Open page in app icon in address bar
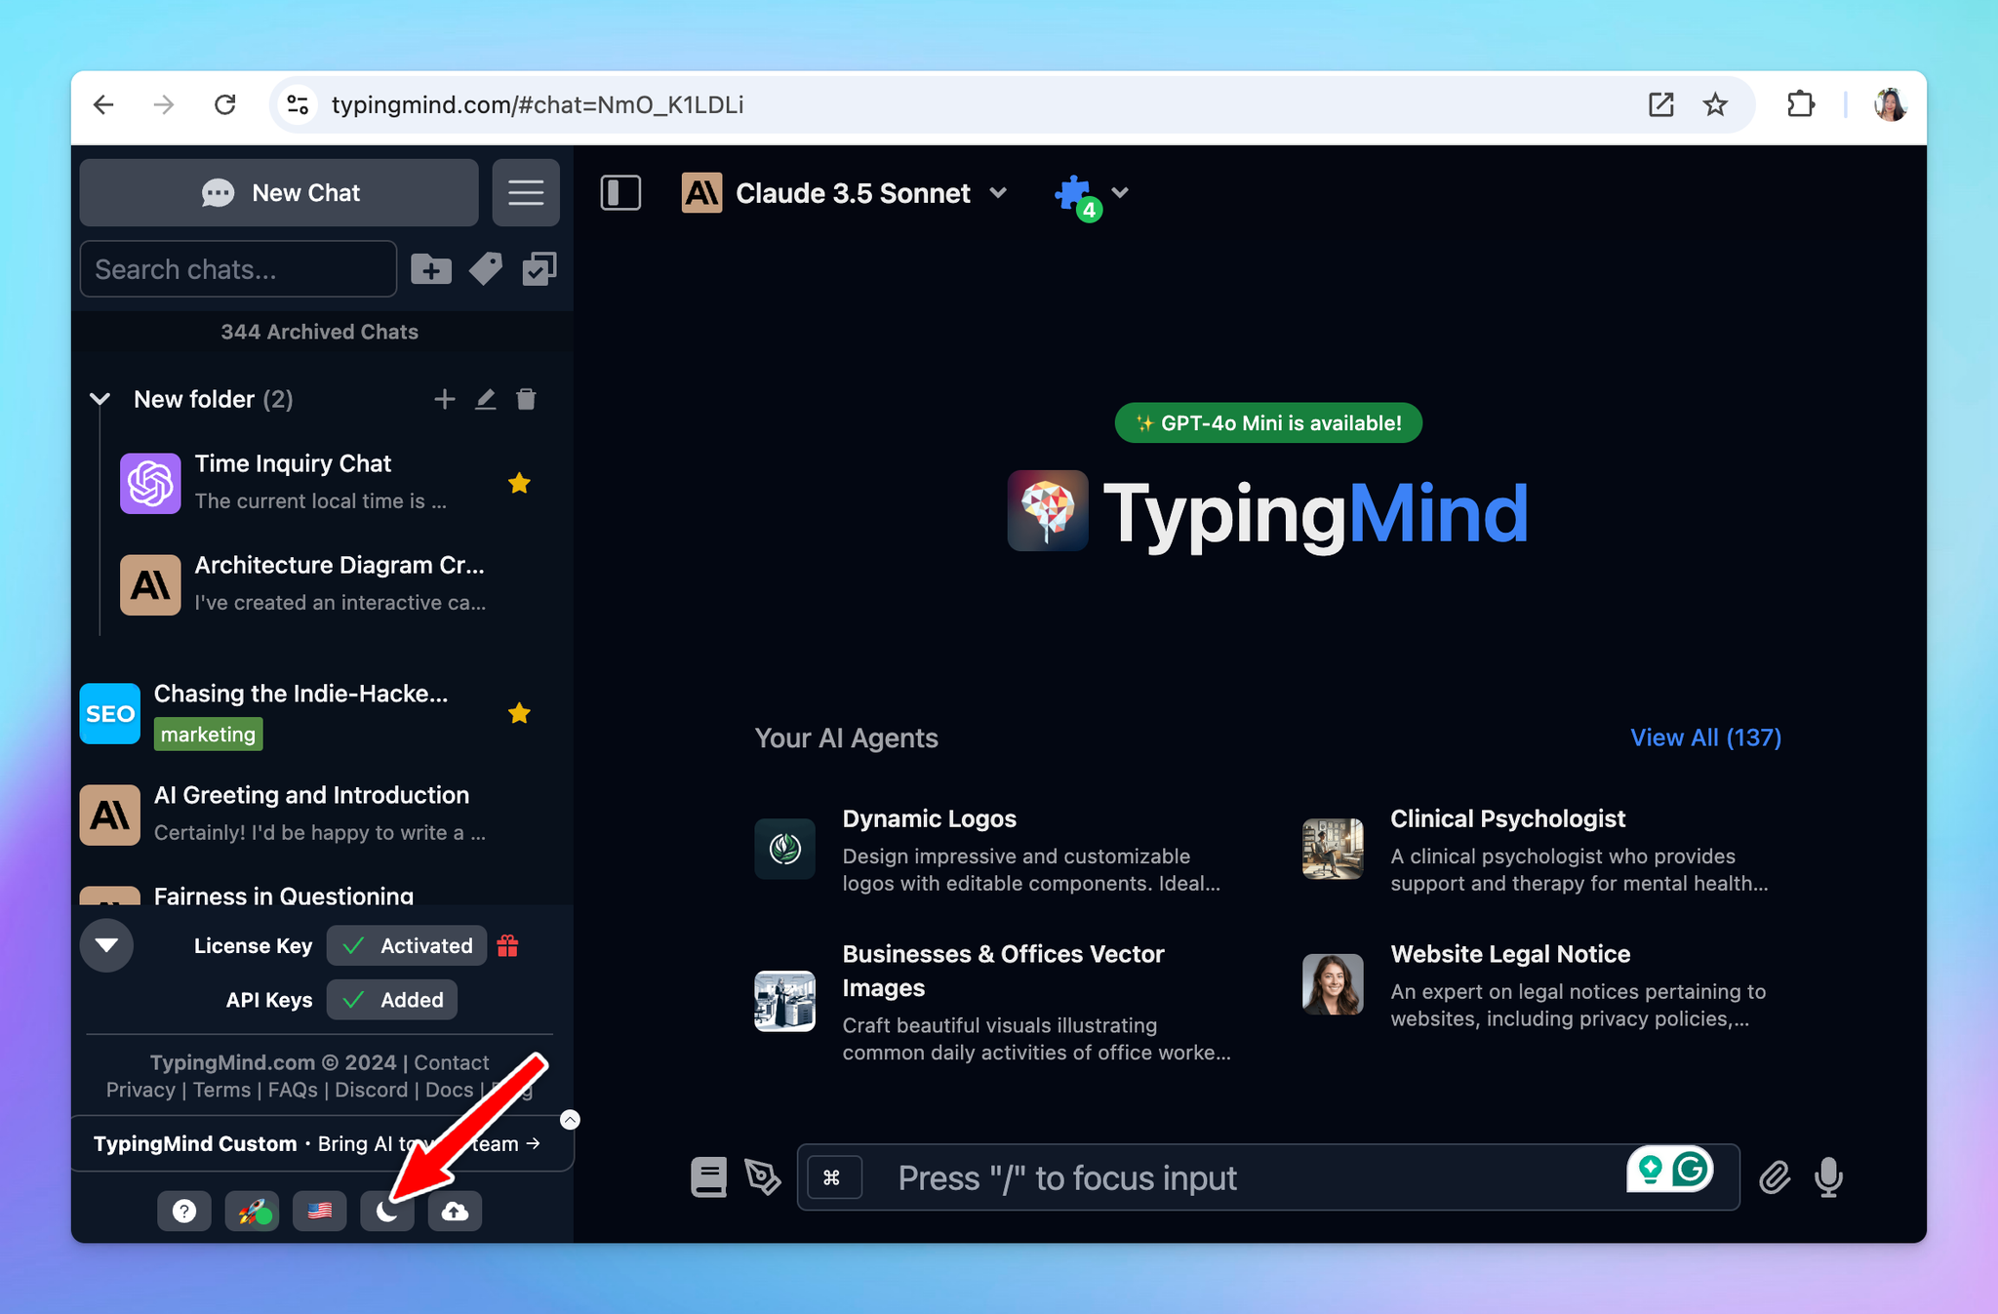Viewport: 1998px width, 1314px height. (x=1660, y=104)
